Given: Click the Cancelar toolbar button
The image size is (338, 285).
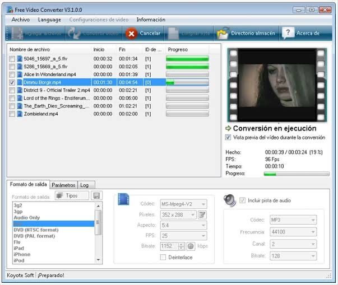Looking at the screenshot, I should tap(143, 34).
